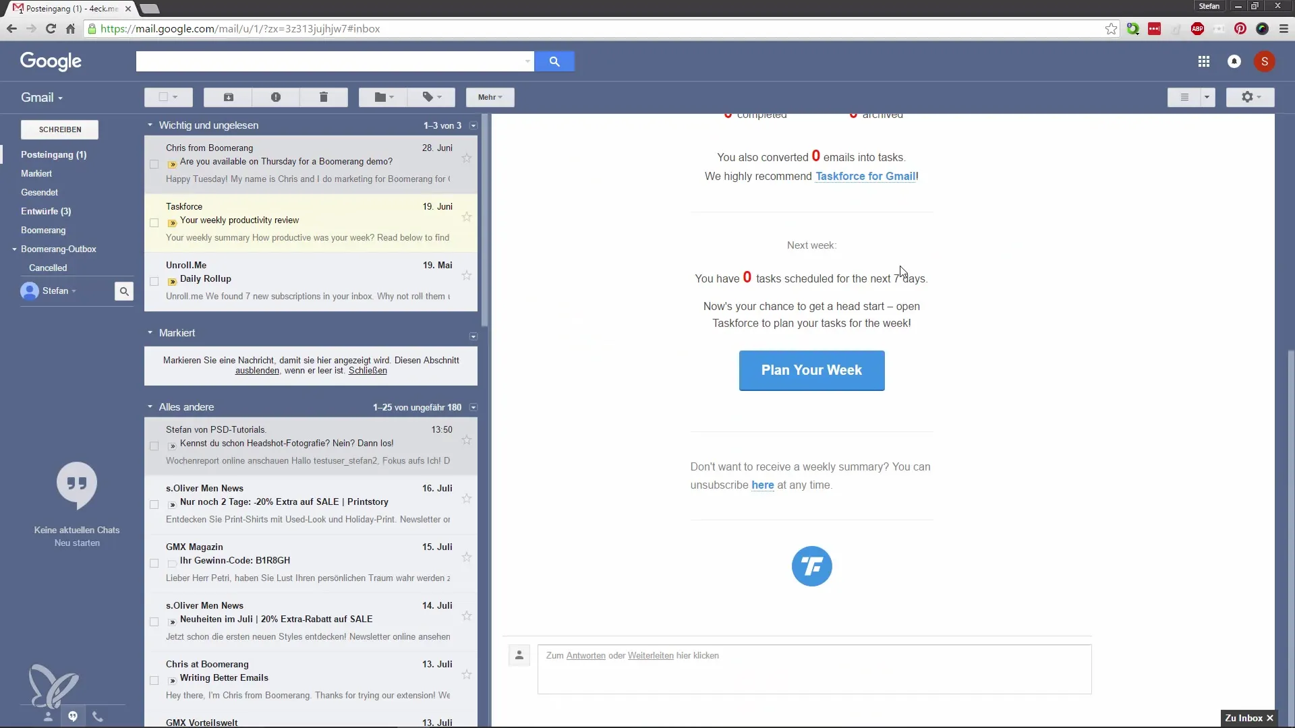Open the notifications bell icon
Screen dimensions: 1295x728
point(1234,61)
